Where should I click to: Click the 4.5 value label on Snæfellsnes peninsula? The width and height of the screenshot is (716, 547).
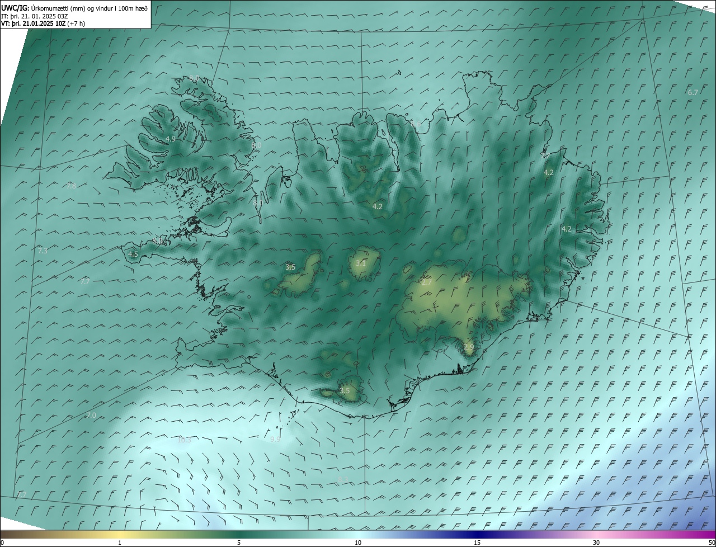(133, 254)
